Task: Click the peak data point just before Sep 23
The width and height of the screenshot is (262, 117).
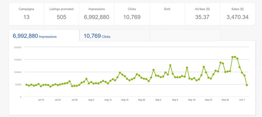Action: (204, 67)
